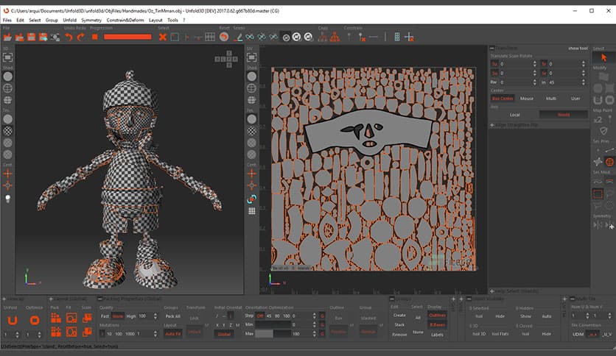Click the blue grid layout toolbar icon
This screenshot has width=616, height=356.
click(x=397, y=38)
